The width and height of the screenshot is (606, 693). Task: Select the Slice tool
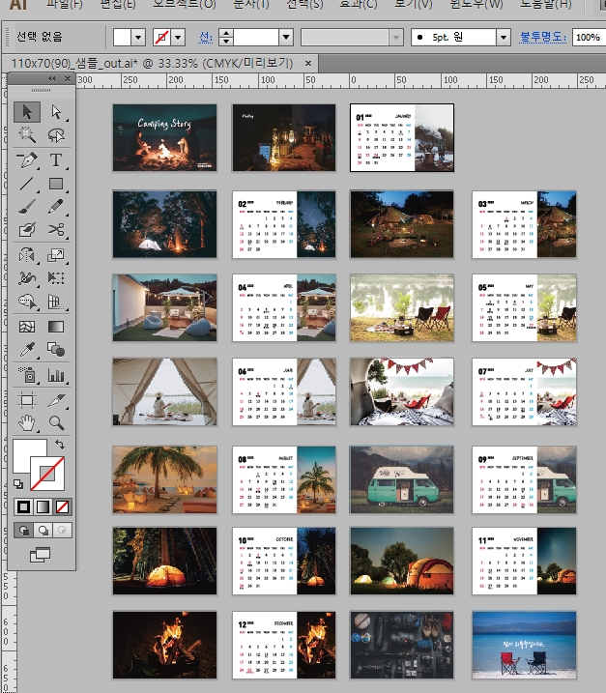(x=56, y=400)
